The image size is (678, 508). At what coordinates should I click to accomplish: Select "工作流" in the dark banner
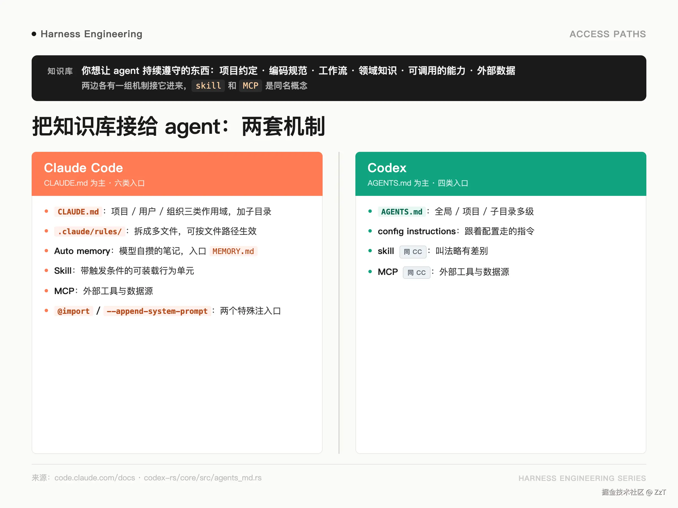pyautogui.click(x=333, y=71)
